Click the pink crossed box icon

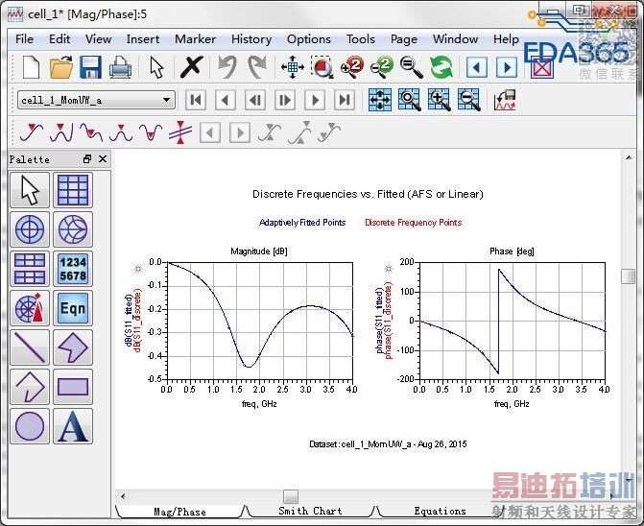coord(542,68)
